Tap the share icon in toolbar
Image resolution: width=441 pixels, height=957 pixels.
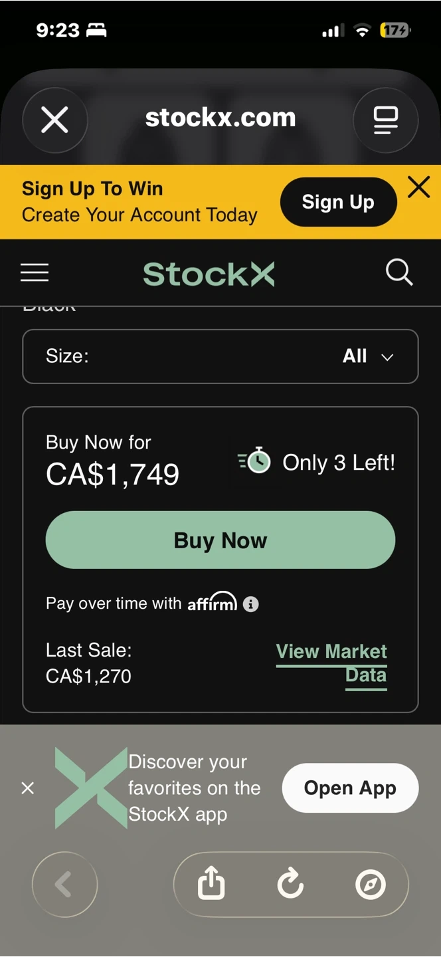[x=211, y=885]
